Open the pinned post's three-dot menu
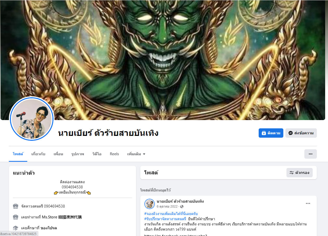This screenshot has width=328, height=236. [x=308, y=203]
